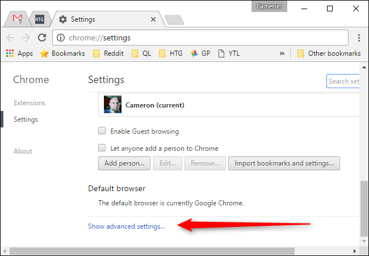Expand hidden bookmarks overflow chevron

(x=282, y=53)
